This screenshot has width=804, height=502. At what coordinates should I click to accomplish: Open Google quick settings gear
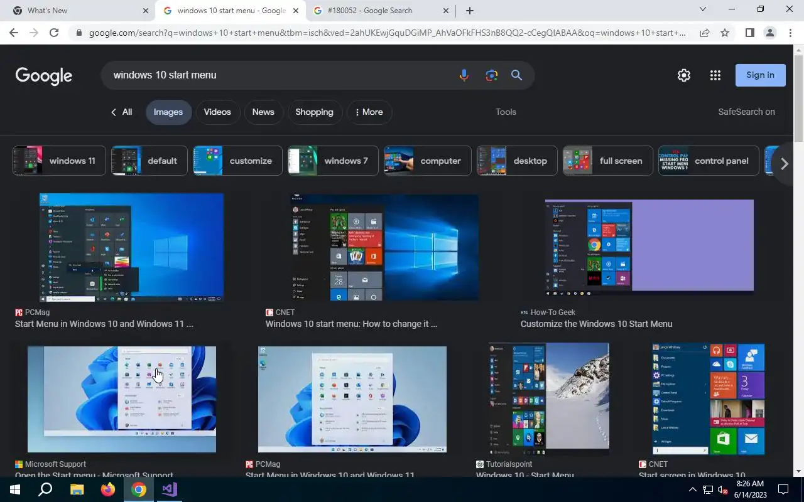[x=684, y=75]
